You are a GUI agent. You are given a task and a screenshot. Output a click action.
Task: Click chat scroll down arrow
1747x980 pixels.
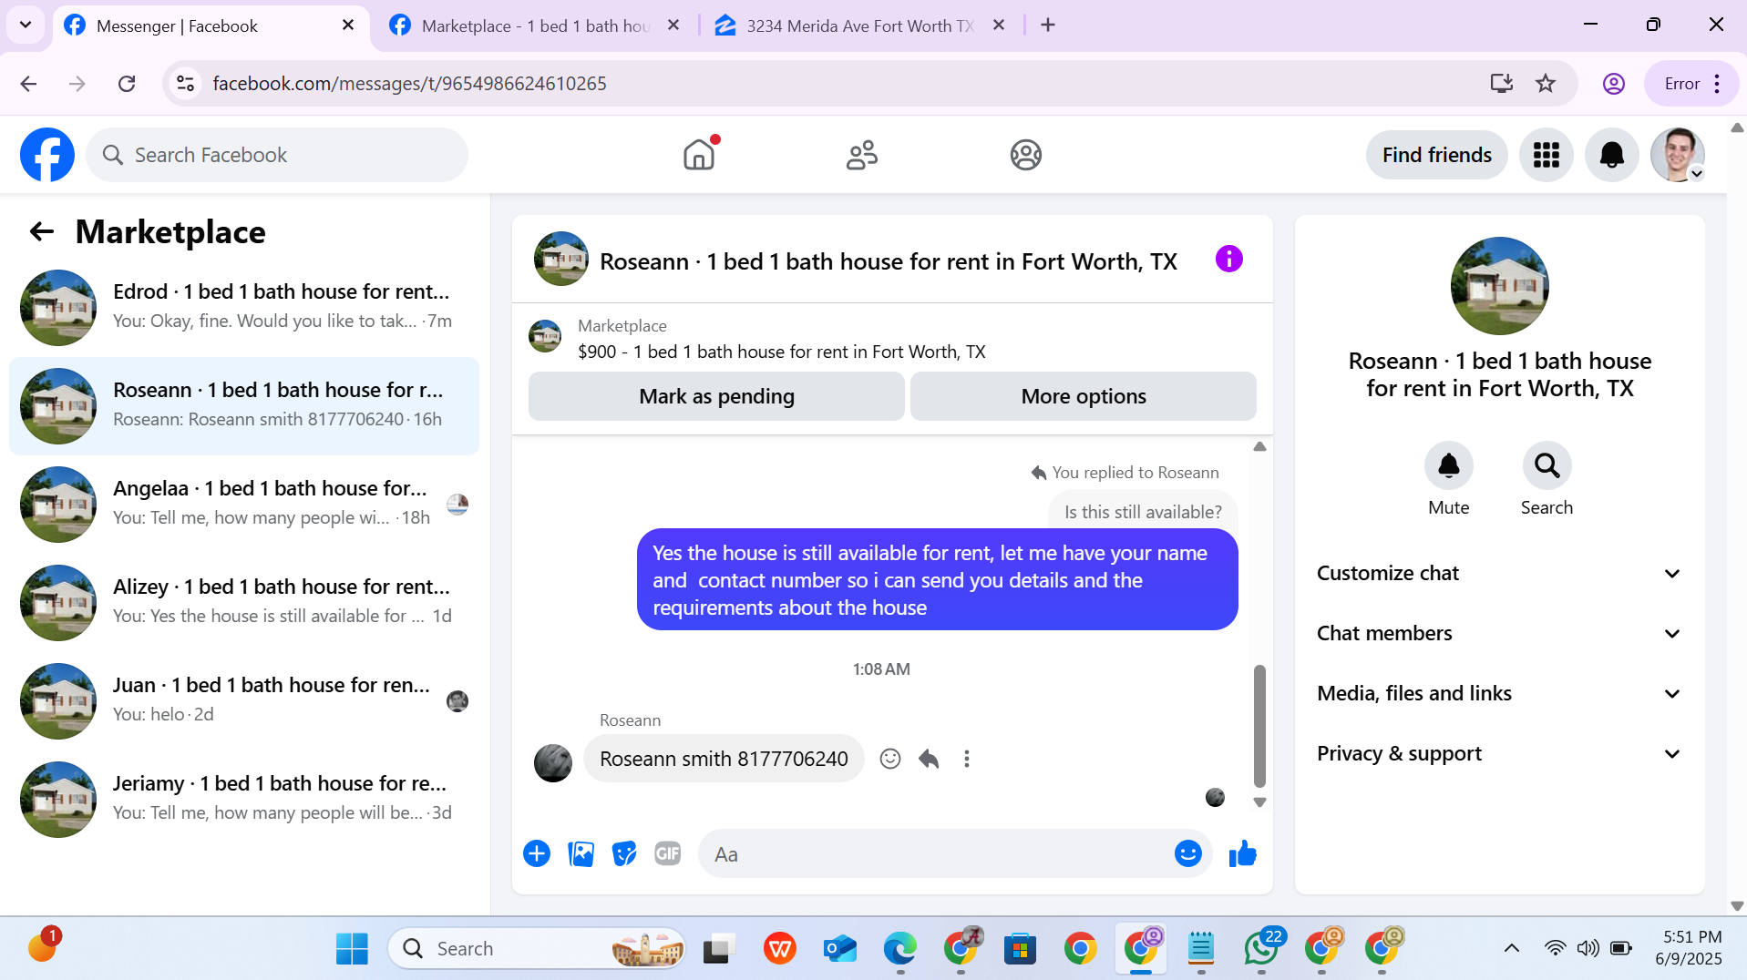(1259, 802)
